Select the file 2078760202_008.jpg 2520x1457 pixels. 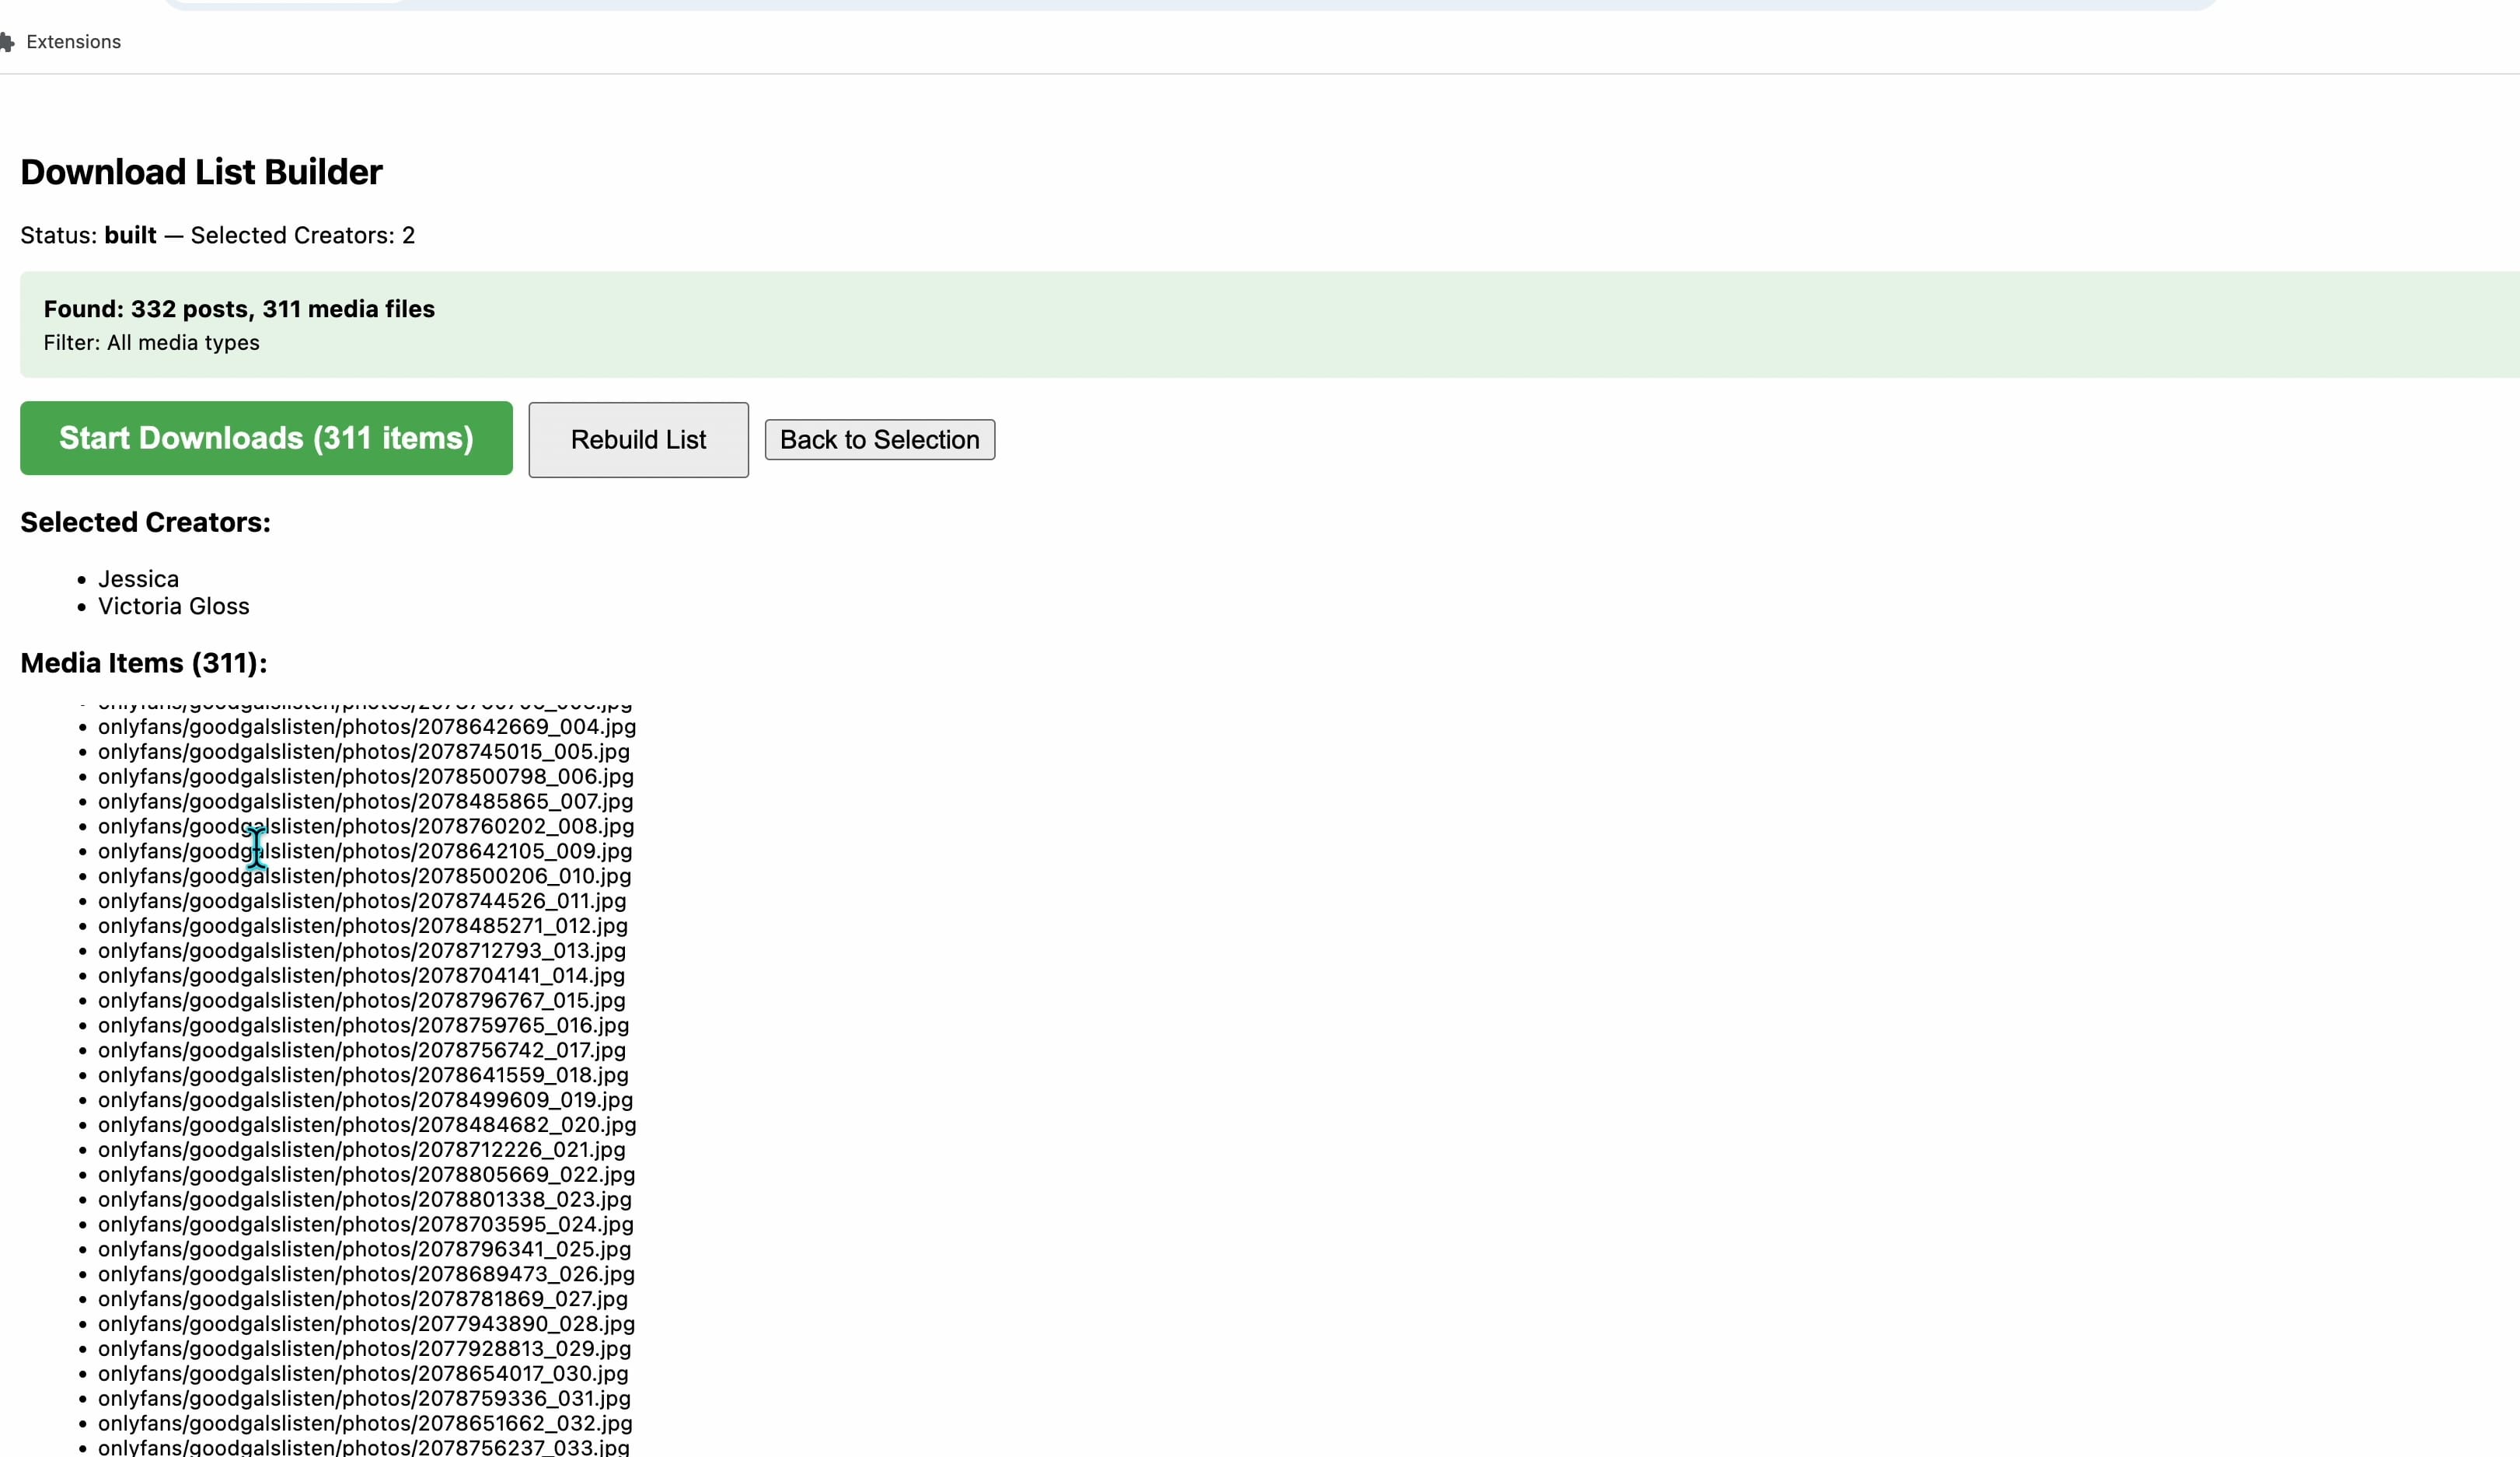coord(365,826)
